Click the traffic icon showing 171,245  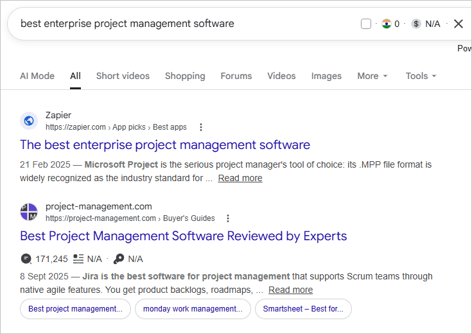click(26, 259)
